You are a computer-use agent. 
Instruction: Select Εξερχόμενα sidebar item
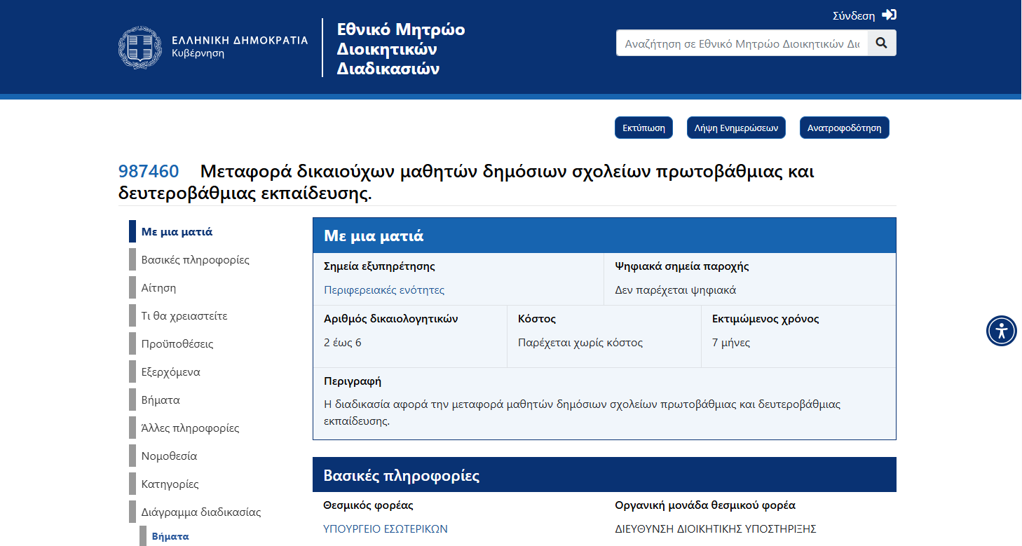point(170,372)
